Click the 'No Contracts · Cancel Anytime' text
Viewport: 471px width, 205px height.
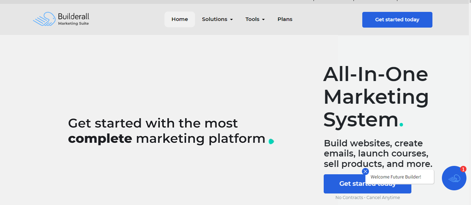pos(368,198)
